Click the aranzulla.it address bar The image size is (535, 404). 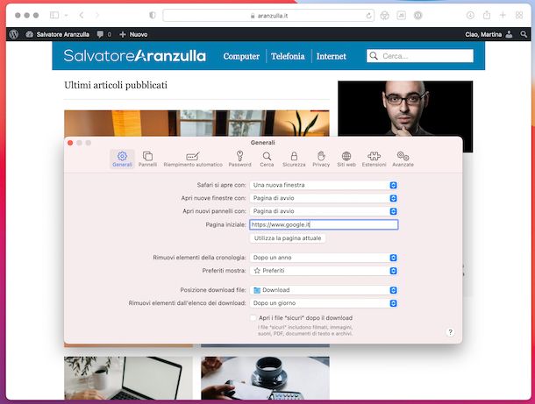pyautogui.click(x=268, y=16)
